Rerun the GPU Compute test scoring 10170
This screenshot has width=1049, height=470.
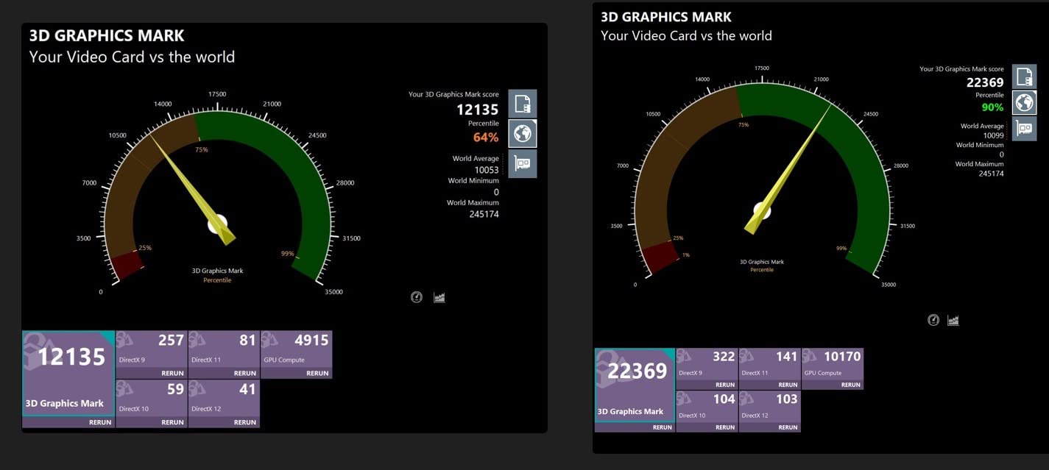point(850,385)
